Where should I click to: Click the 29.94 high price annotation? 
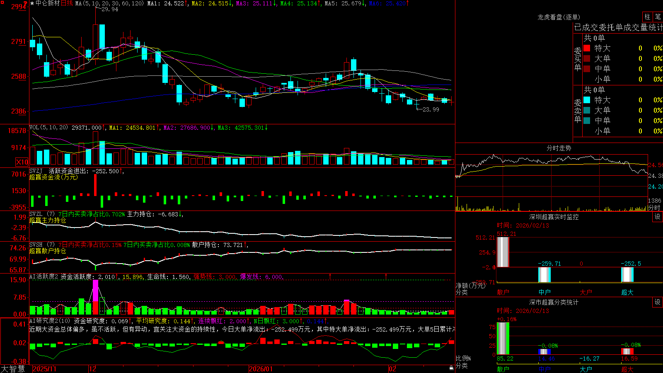click(109, 9)
